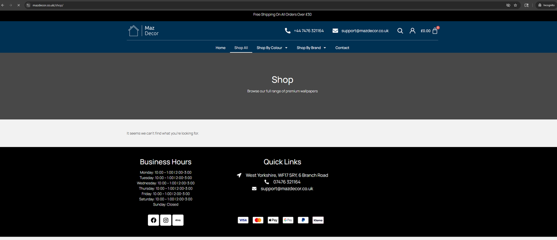557x240 pixels.
Task: Click the footer support@mazdecor.co.uk link
Action: pyautogui.click(x=287, y=189)
